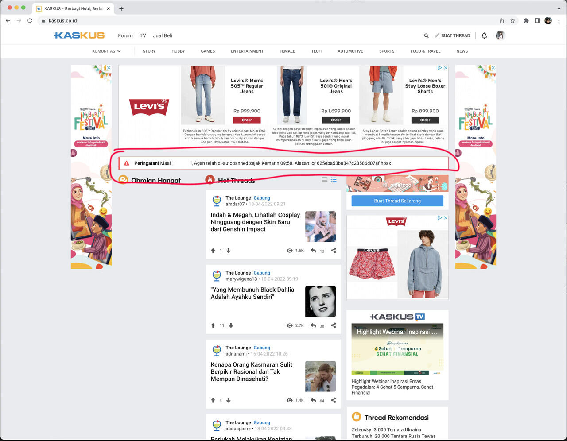This screenshot has width=567, height=441.
Task: Order the Levi's 501 Original Jeans
Action: [336, 120]
